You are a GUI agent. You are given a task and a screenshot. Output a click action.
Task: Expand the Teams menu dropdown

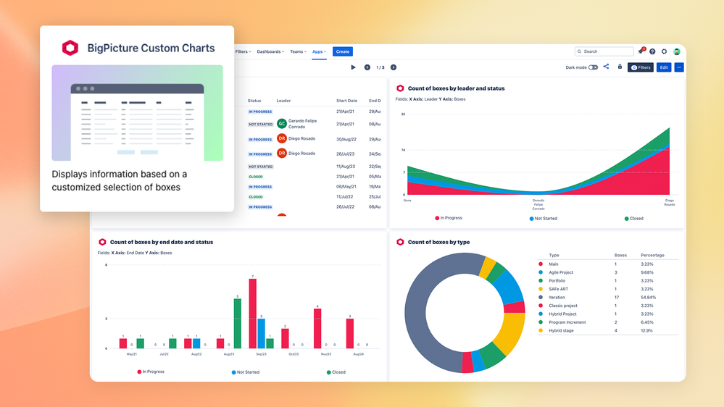(299, 51)
